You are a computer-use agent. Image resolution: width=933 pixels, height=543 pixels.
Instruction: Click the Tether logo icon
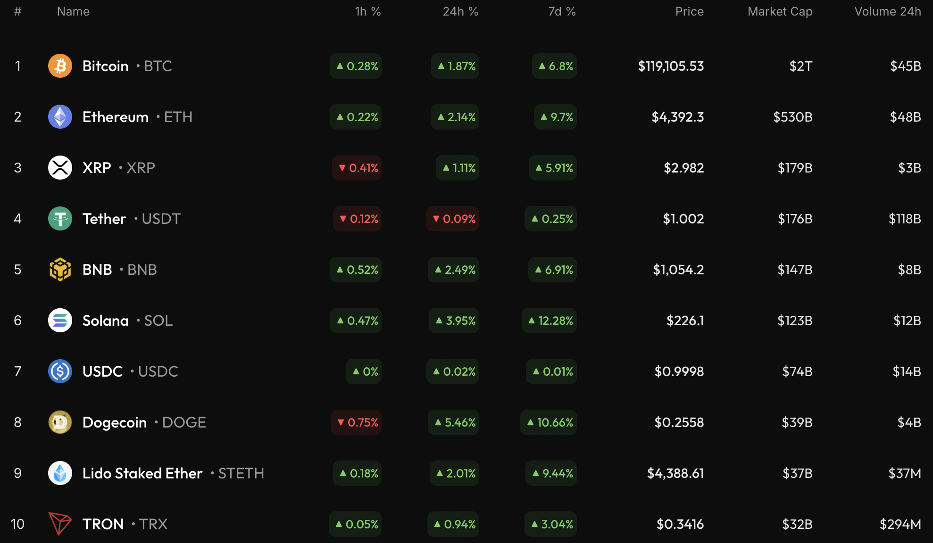coord(60,219)
